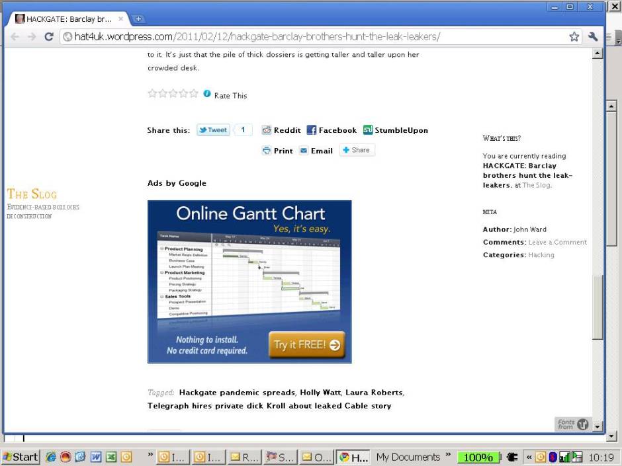Viewport: 622px width, 466px height.
Task: Rate the post with the fifth star
Action: tap(194, 94)
